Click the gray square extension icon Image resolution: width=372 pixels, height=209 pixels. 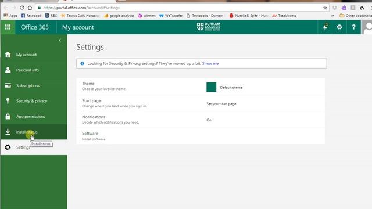[x=353, y=8]
